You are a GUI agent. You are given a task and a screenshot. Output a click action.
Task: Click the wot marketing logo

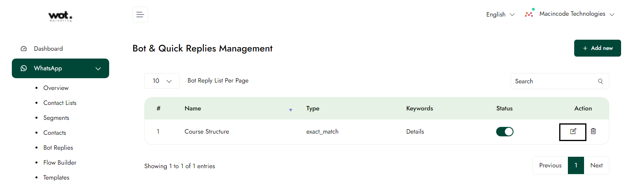tap(60, 16)
